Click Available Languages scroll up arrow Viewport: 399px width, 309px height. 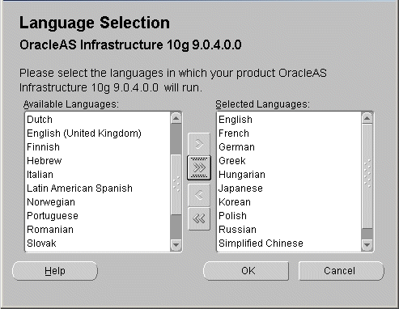(176, 118)
